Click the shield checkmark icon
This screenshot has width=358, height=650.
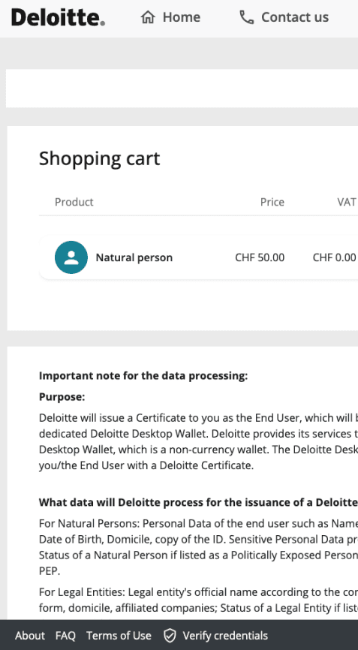170,636
